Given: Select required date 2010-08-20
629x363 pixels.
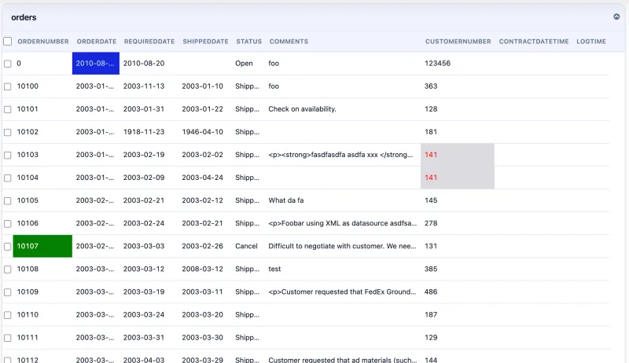Looking at the screenshot, I should 144,64.
